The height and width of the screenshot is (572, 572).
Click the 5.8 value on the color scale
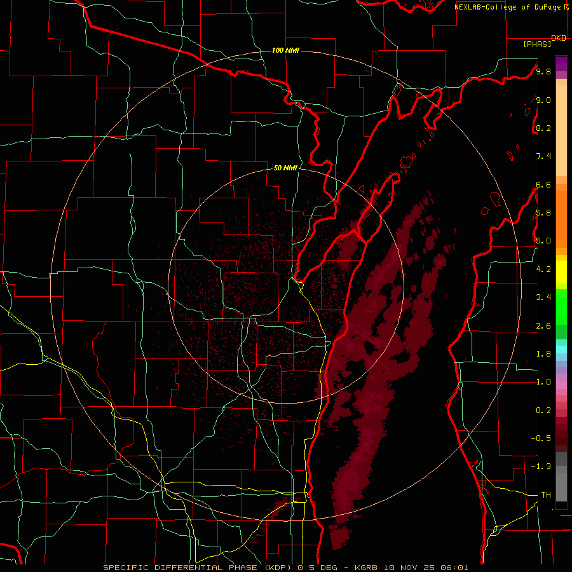click(543, 213)
